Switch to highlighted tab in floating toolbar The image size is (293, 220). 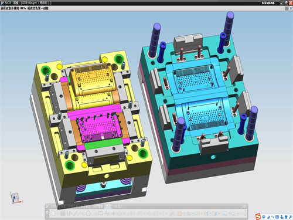click(108, 207)
